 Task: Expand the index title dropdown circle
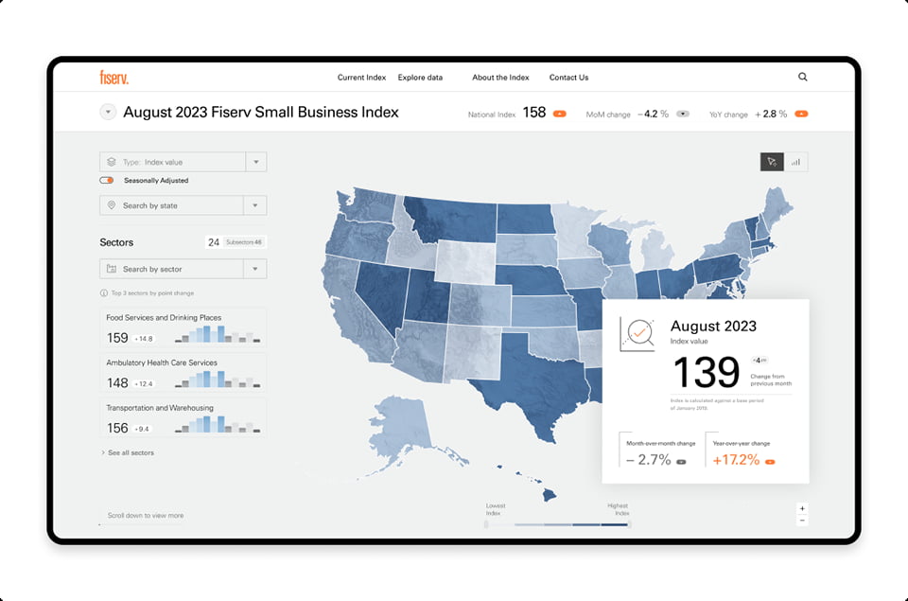click(x=108, y=112)
